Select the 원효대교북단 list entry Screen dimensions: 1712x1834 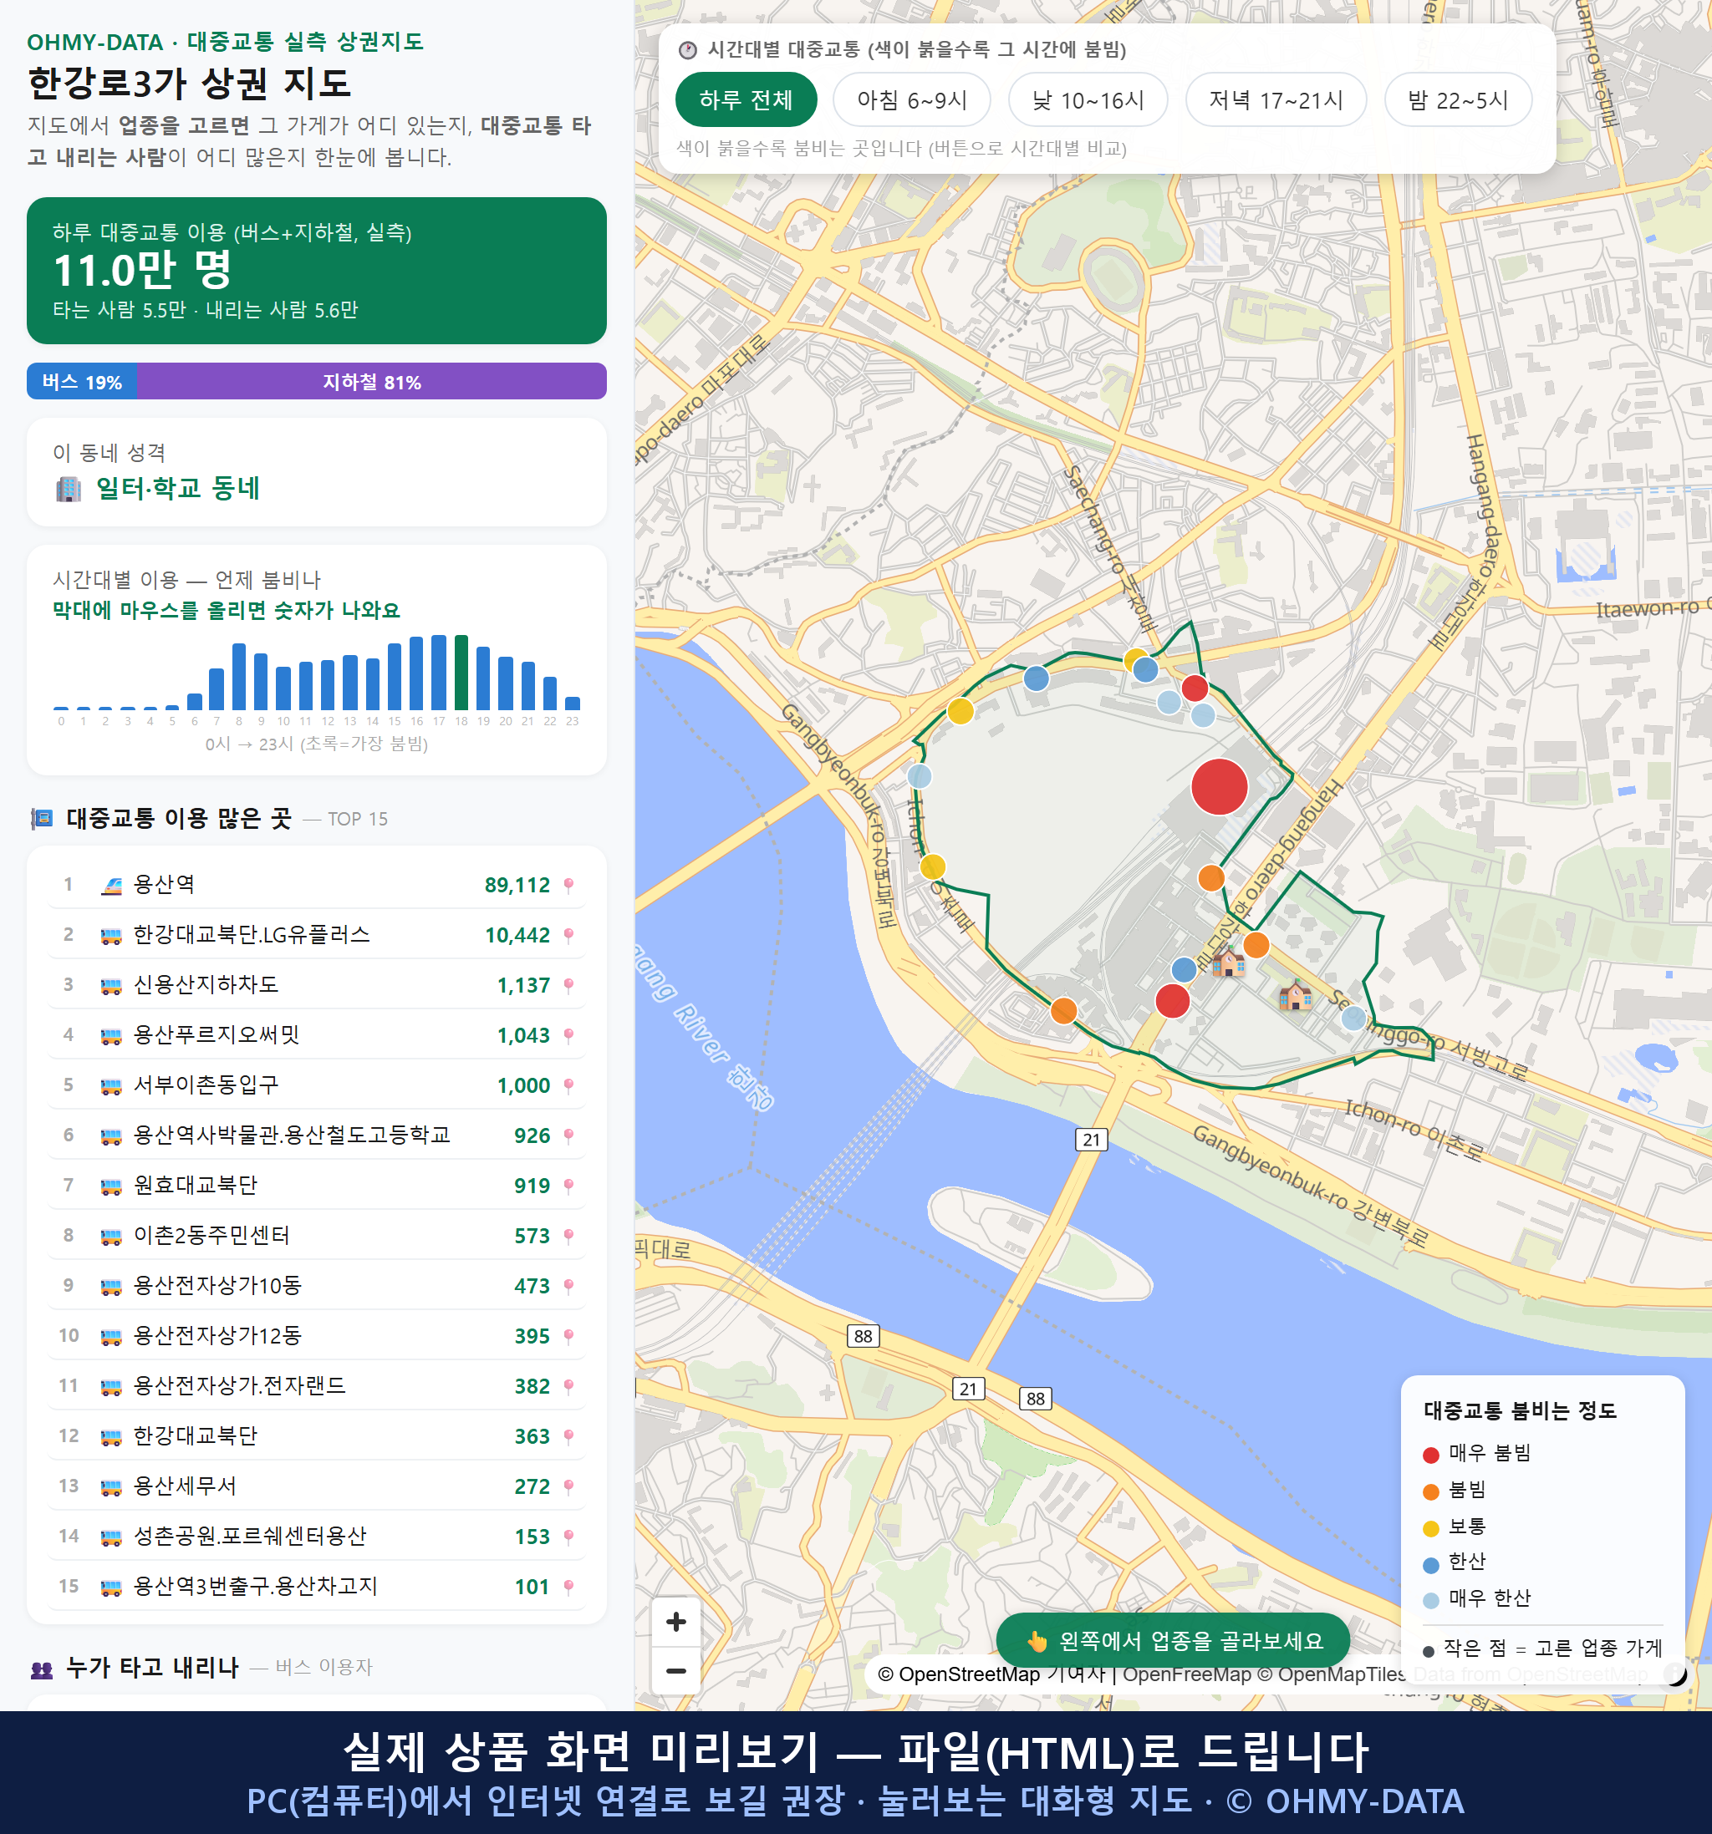317,1186
